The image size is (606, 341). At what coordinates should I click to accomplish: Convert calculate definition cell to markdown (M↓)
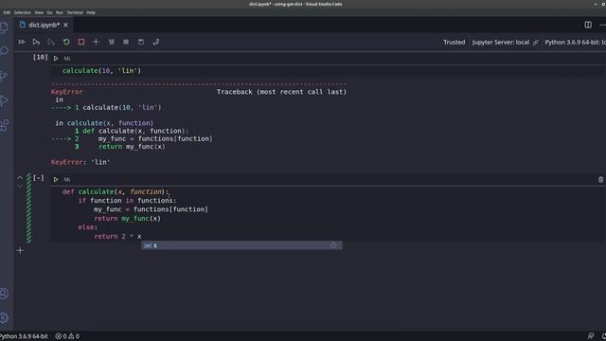point(67,180)
